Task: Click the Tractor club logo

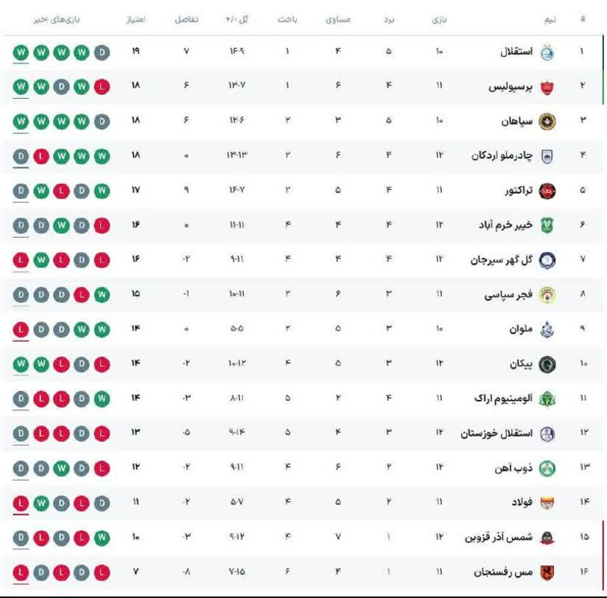Action: click(x=547, y=191)
